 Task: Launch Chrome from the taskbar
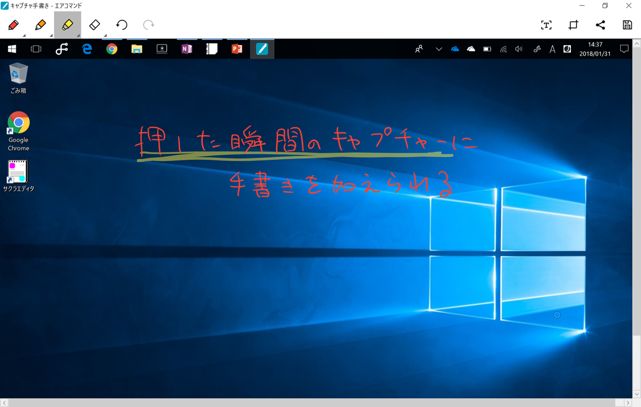click(111, 49)
